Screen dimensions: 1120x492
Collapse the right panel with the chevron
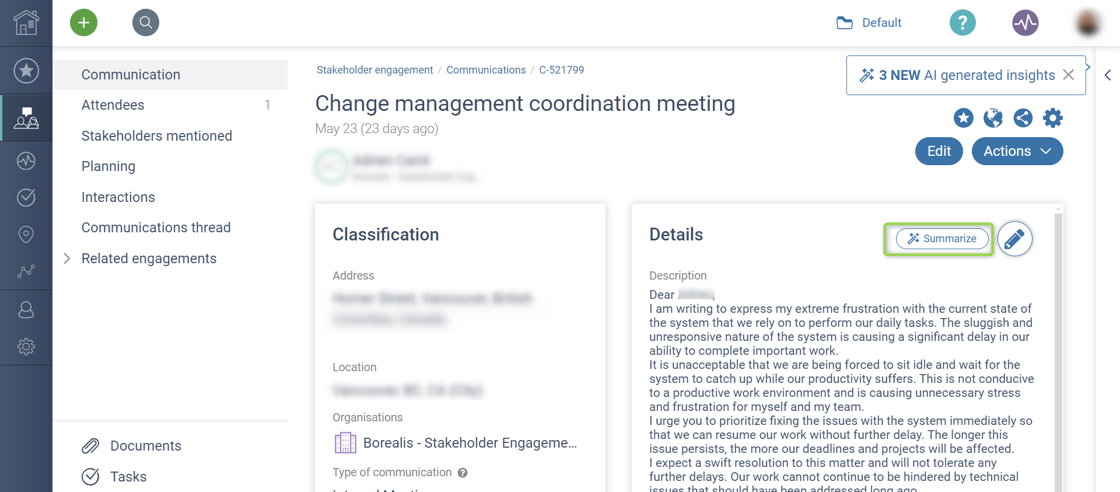1107,75
